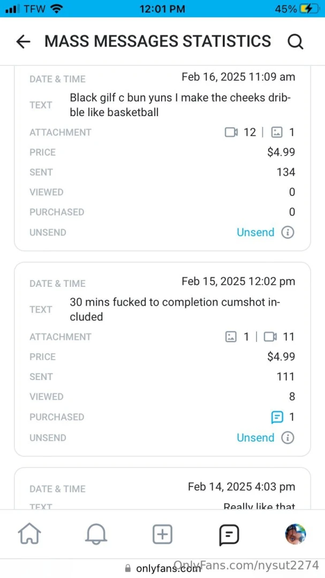The height and width of the screenshot is (578, 325).
Task: Tap image attachment icon in Feb 15 message
Action: (x=231, y=337)
